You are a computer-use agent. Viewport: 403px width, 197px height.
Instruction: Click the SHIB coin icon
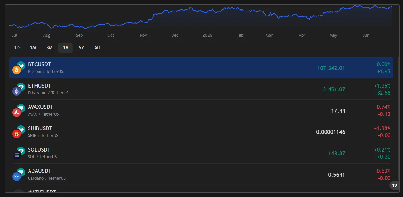click(x=17, y=134)
